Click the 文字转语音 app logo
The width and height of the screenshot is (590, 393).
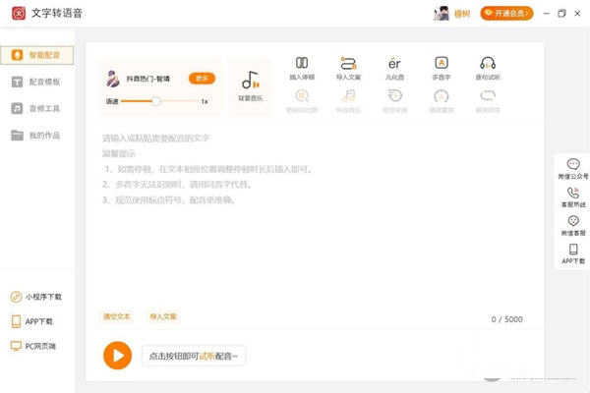point(19,13)
